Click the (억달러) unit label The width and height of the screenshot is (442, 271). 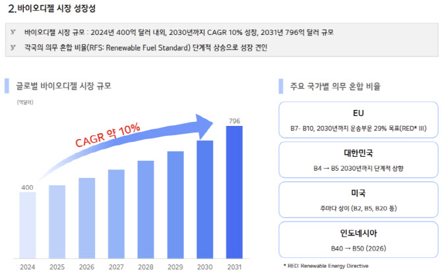[25, 102]
